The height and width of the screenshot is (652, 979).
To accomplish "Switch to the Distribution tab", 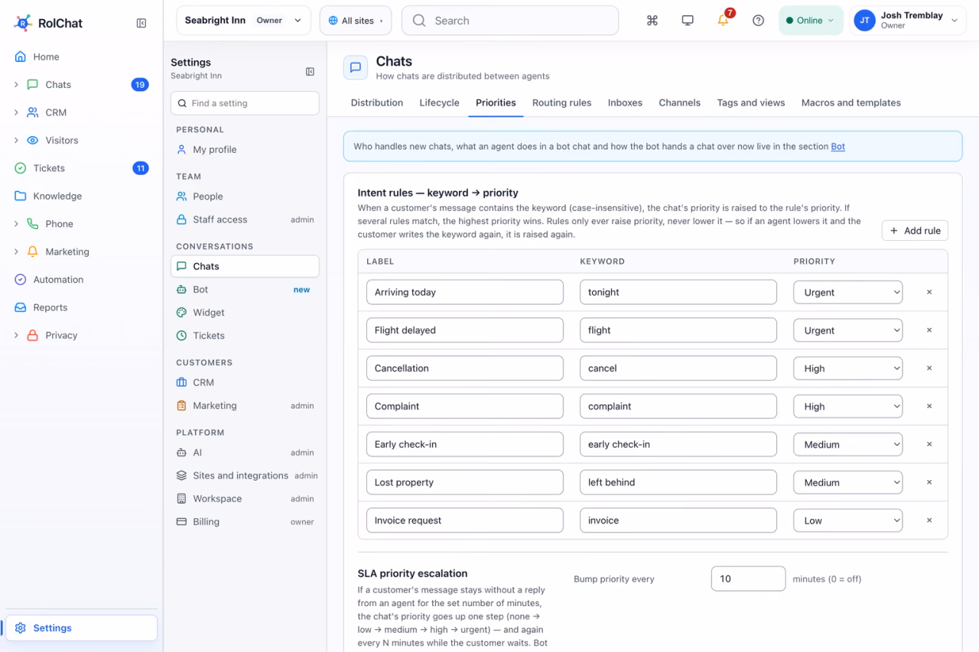I will [377, 102].
